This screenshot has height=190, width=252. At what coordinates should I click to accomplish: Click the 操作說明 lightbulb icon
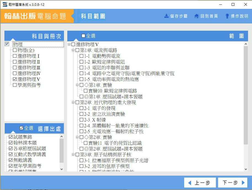point(227,16)
